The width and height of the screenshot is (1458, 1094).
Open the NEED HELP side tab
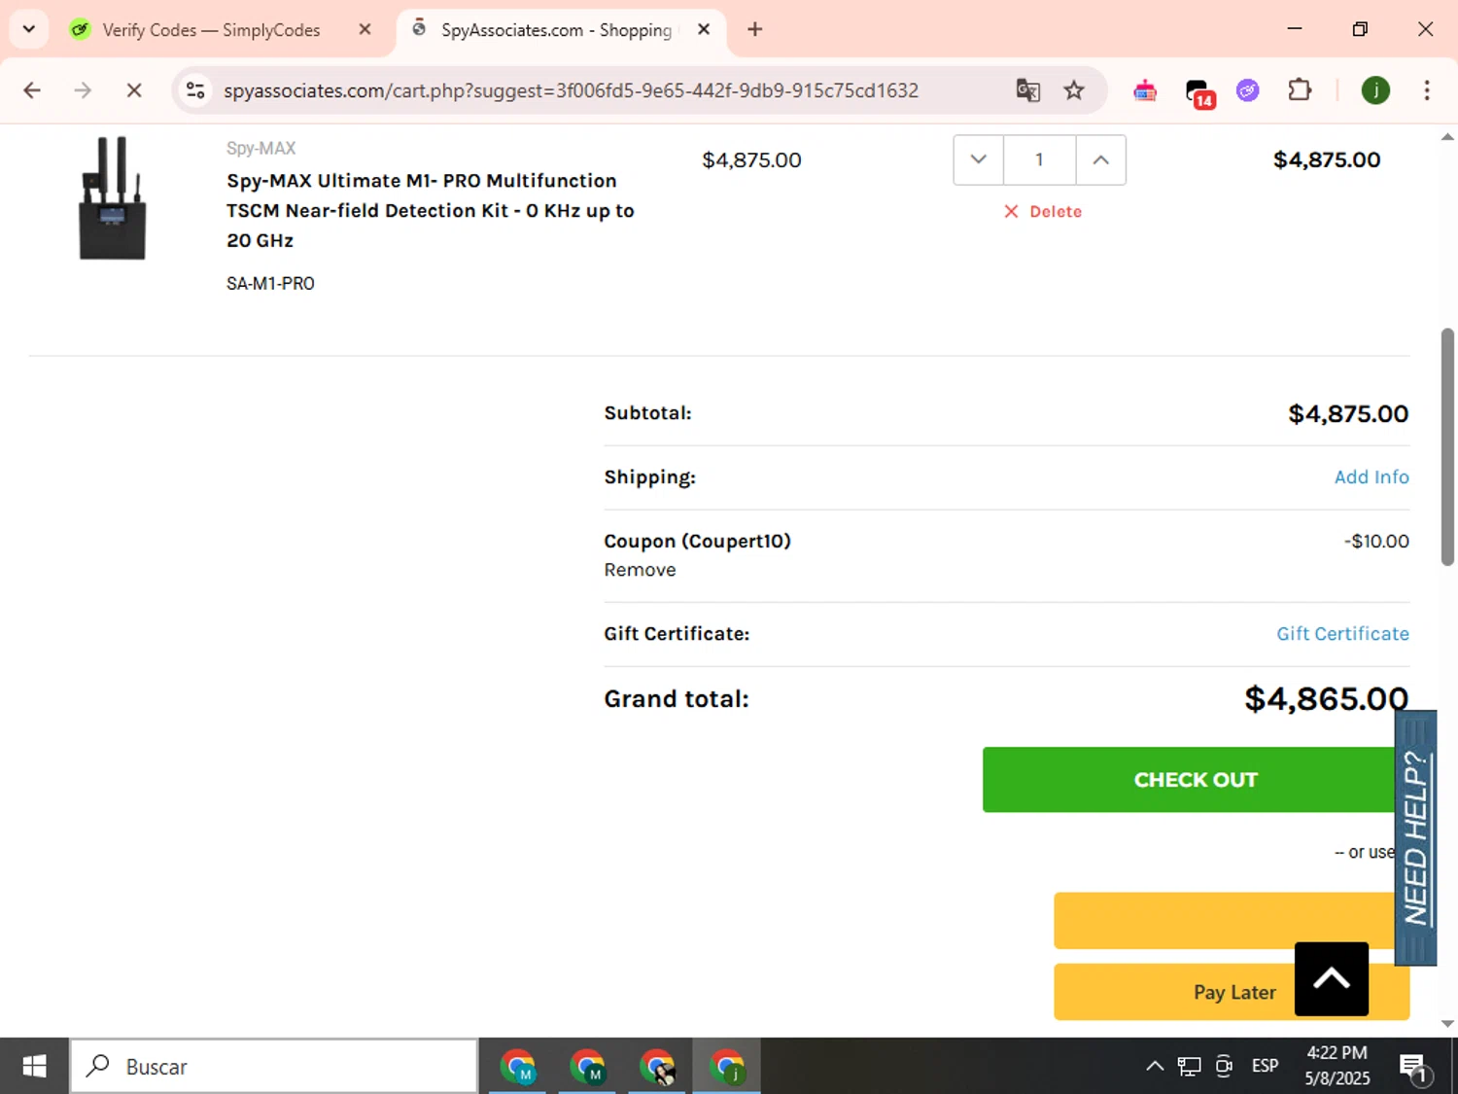1416,838
